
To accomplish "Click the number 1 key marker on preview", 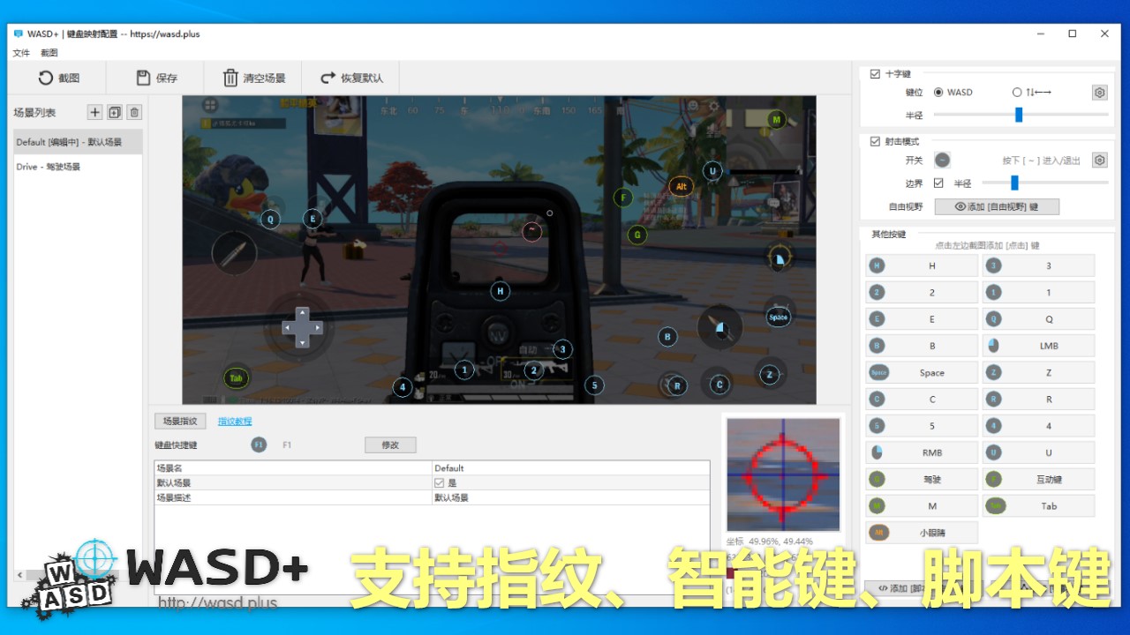I will (464, 370).
